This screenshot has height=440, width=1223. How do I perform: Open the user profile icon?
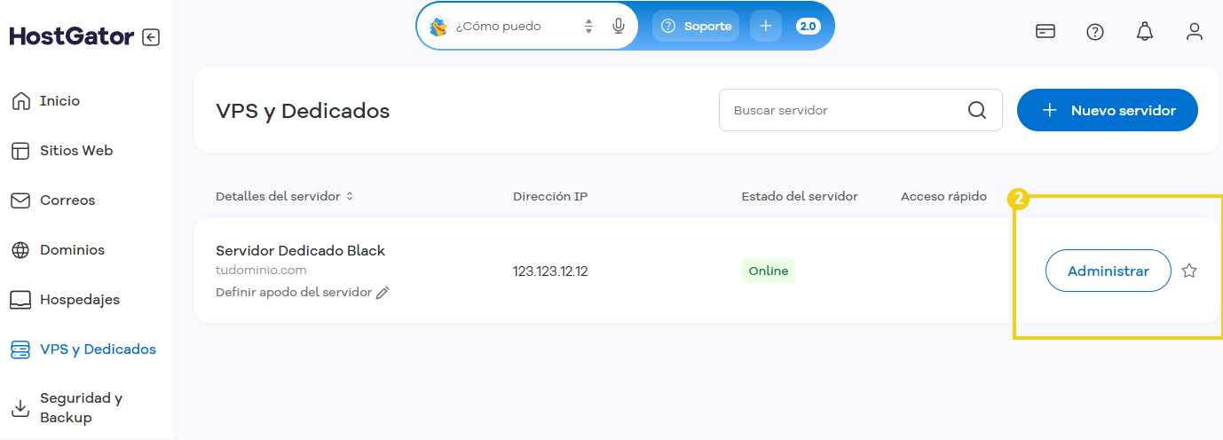1195,32
